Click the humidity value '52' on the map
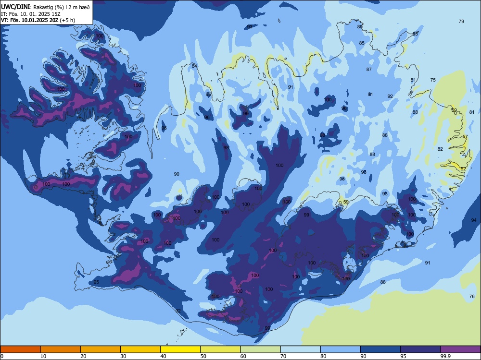 point(463,168)
